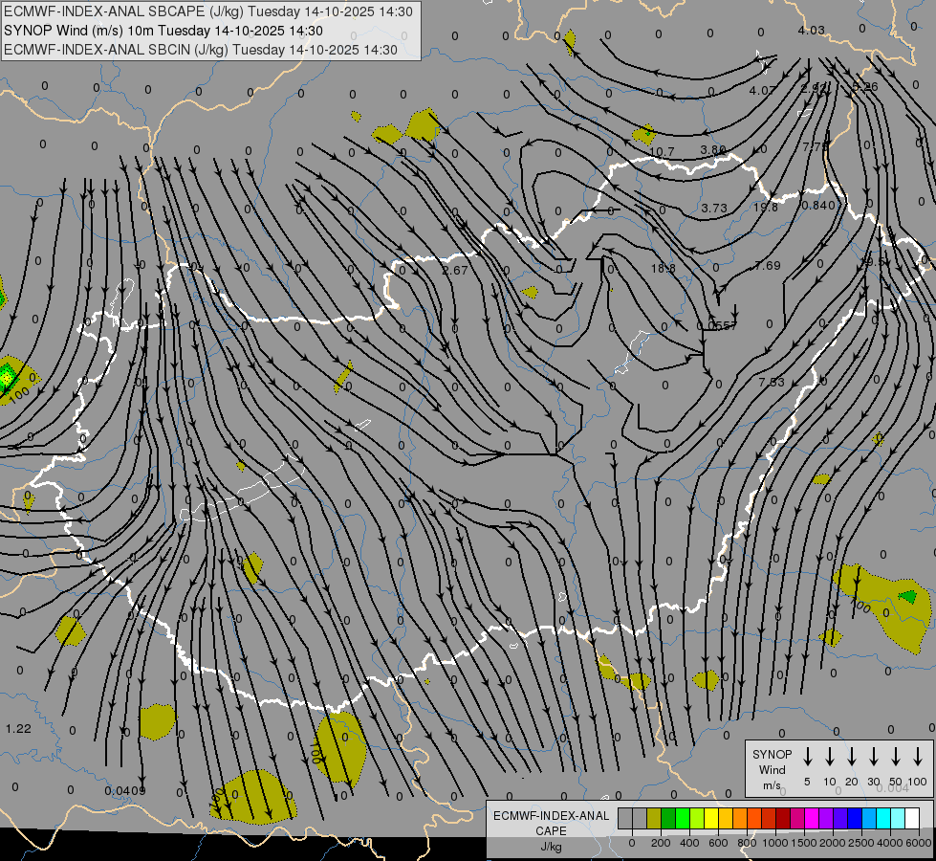
Task: Click the 19.8 value on the map
Action: (765, 207)
